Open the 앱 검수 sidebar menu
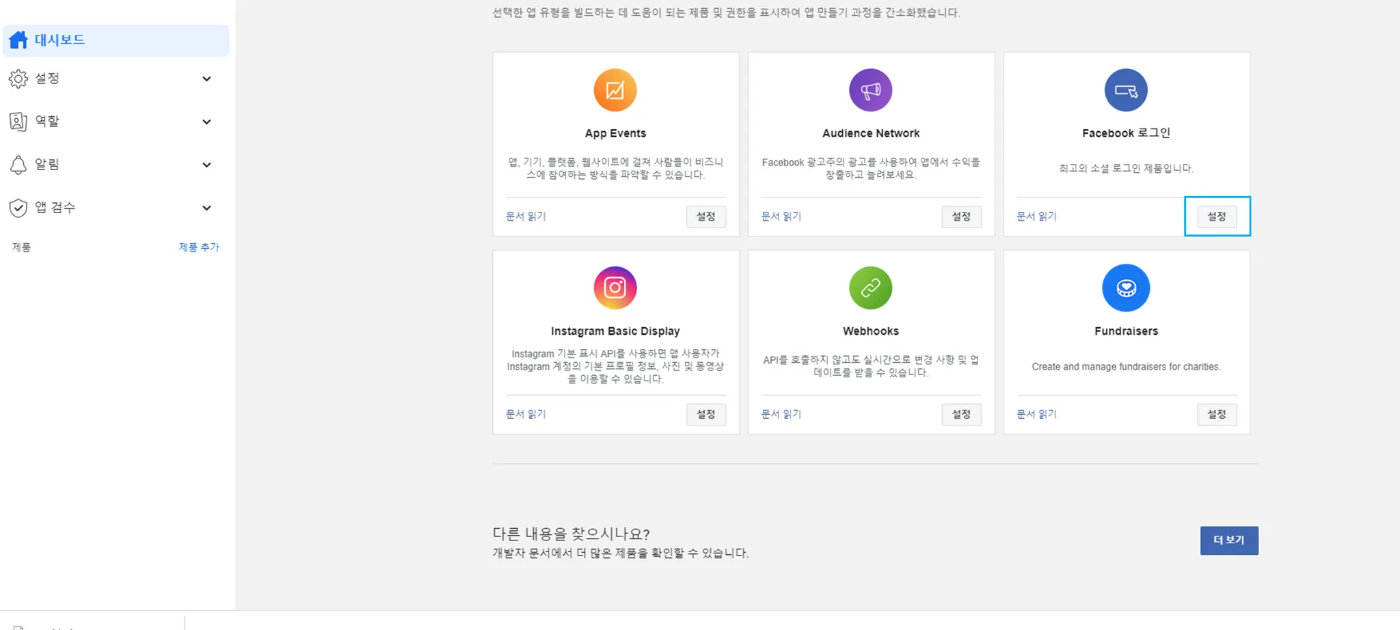Screen dimensions: 1400x630 116,208
